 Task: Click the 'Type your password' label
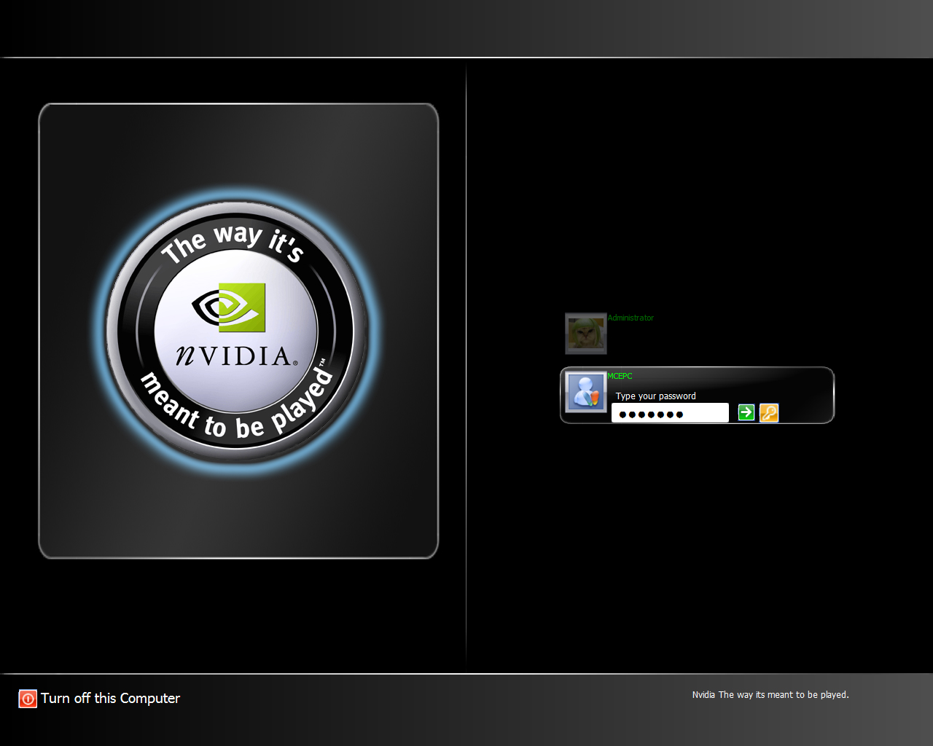655,396
